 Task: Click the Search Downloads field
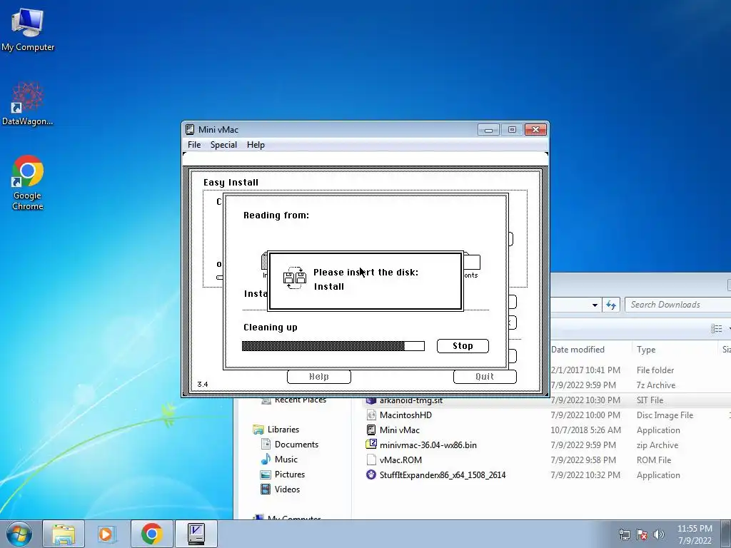(x=678, y=305)
